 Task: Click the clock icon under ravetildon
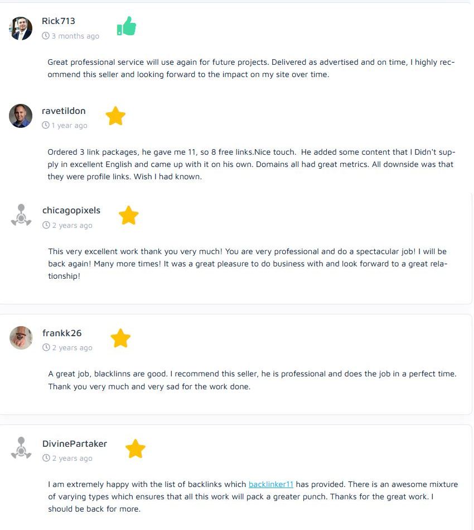click(x=46, y=126)
